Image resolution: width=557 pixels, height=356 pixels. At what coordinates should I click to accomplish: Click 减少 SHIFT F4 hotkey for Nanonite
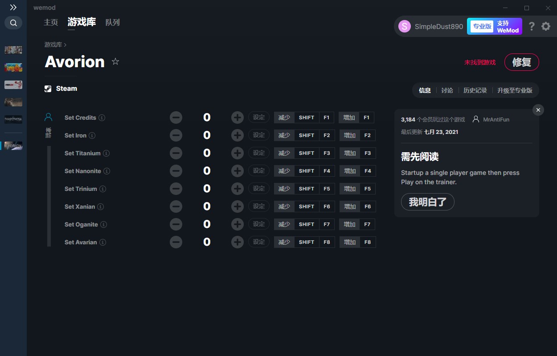coord(304,171)
